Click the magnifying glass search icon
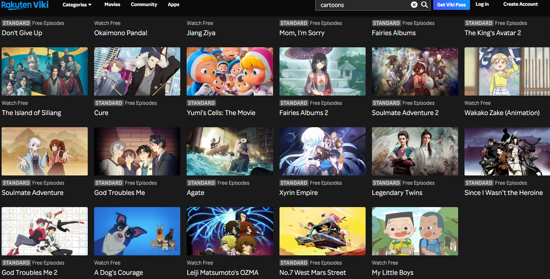 [x=425, y=5]
